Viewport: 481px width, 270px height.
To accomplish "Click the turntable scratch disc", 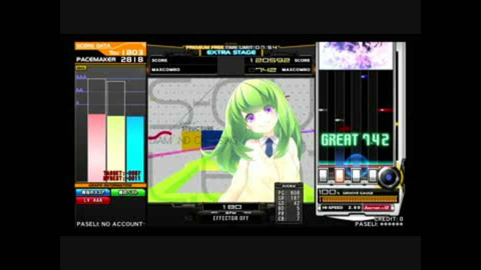I will coord(388,177).
